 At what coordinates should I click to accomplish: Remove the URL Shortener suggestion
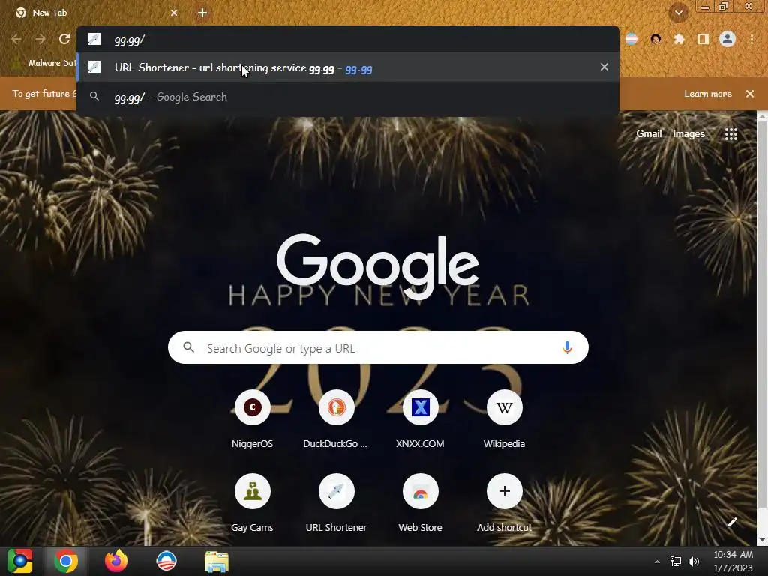(x=604, y=67)
